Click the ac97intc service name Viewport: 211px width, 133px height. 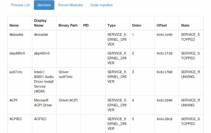coord(16,72)
